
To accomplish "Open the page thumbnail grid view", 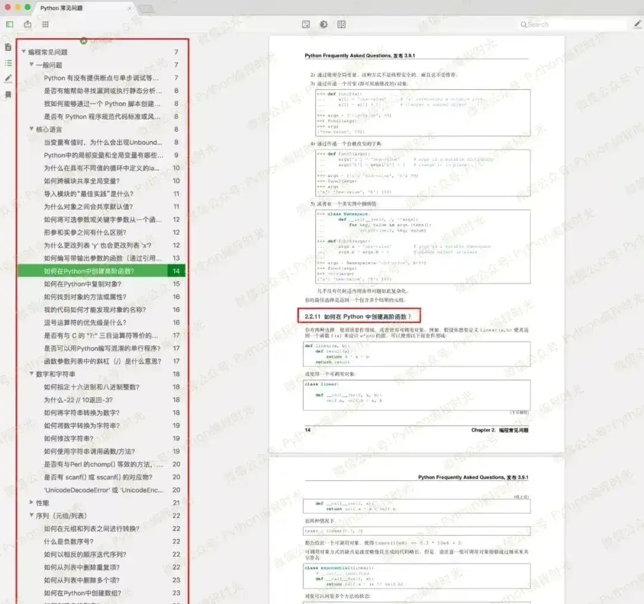I will click(45, 24).
